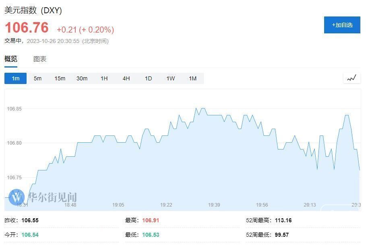
Task: Set chart to 1H interval
Action: (104, 78)
